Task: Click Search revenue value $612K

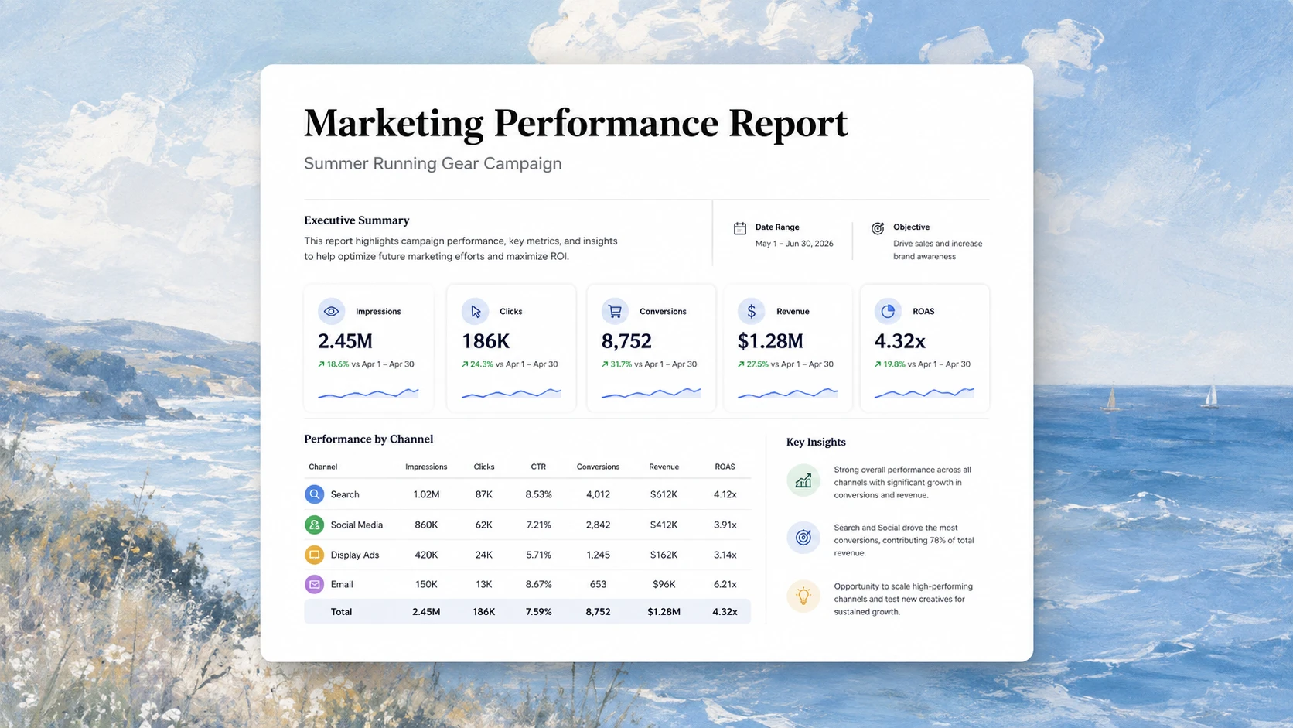Action: click(664, 494)
